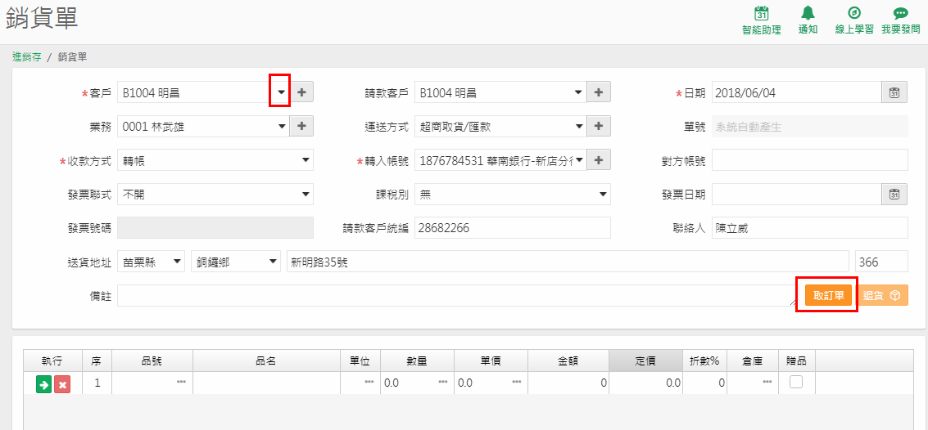
Task: Click the 退貨 button
Action: [x=881, y=295]
